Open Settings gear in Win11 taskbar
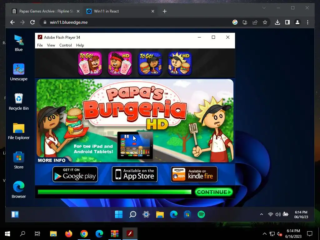Viewport: 320px width, 240px height. [146, 214]
